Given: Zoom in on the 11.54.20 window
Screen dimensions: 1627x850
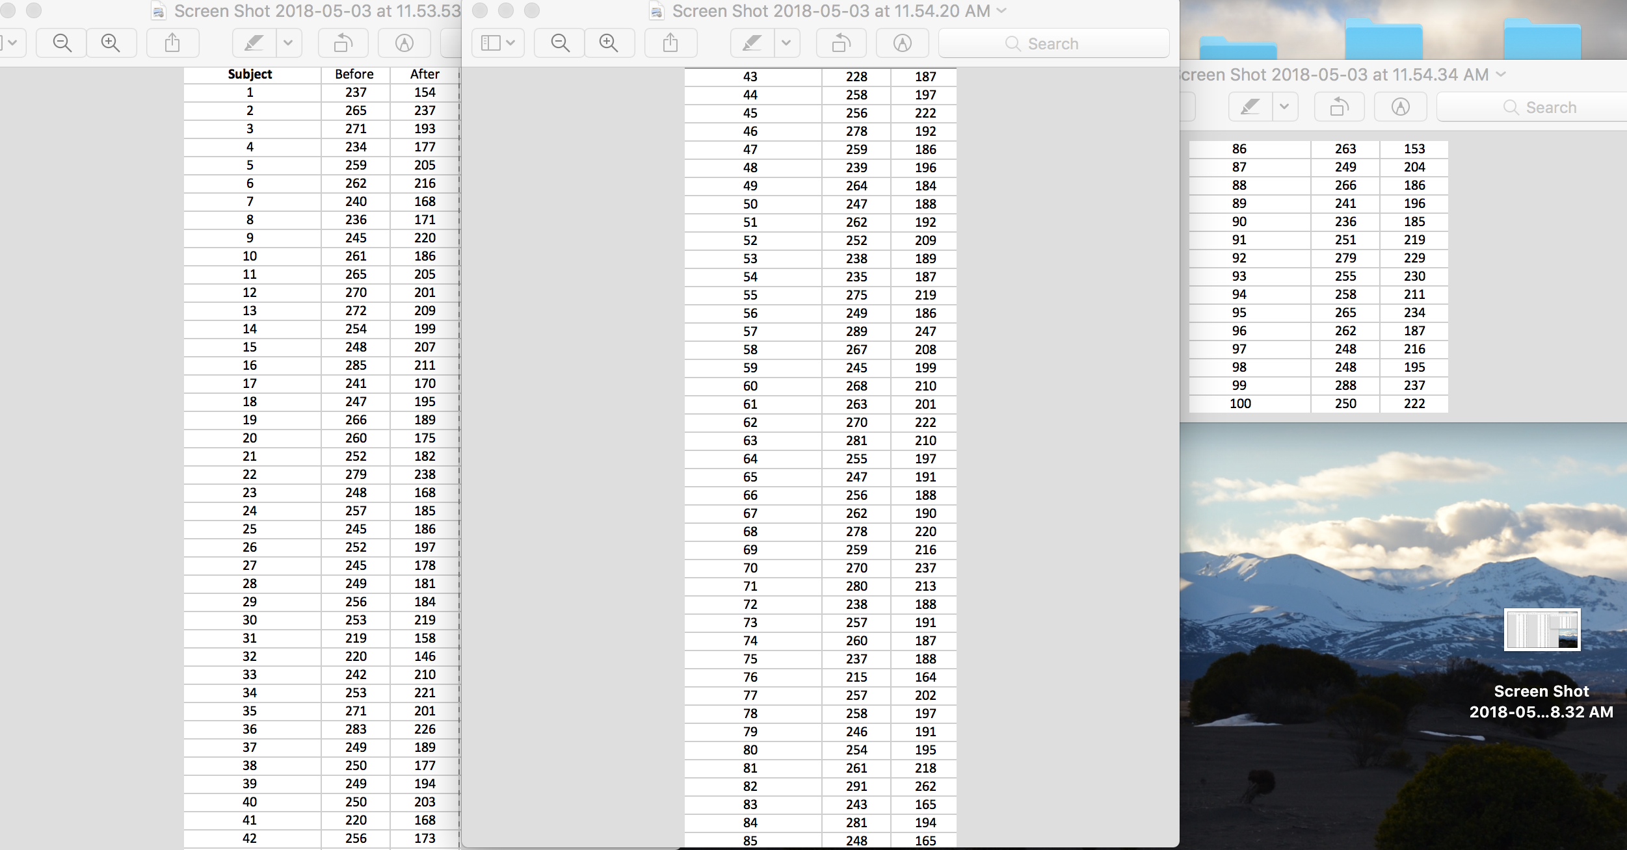Looking at the screenshot, I should click(x=609, y=44).
